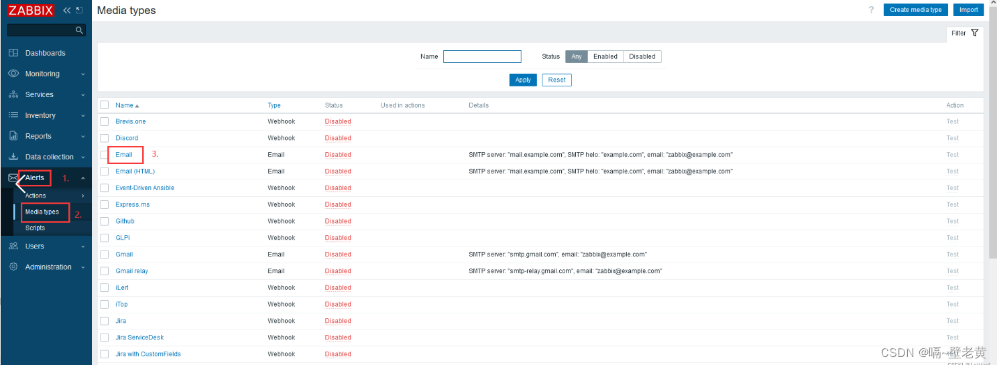The height and width of the screenshot is (365, 997).
Task: Open the Scripts submenu item
Action: (x=35, y=228)
